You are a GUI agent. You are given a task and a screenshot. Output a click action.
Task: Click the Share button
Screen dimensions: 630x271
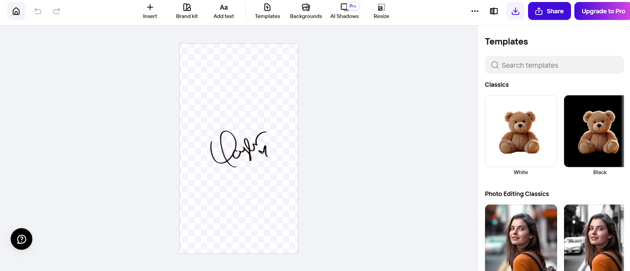(x=549, y=11)
